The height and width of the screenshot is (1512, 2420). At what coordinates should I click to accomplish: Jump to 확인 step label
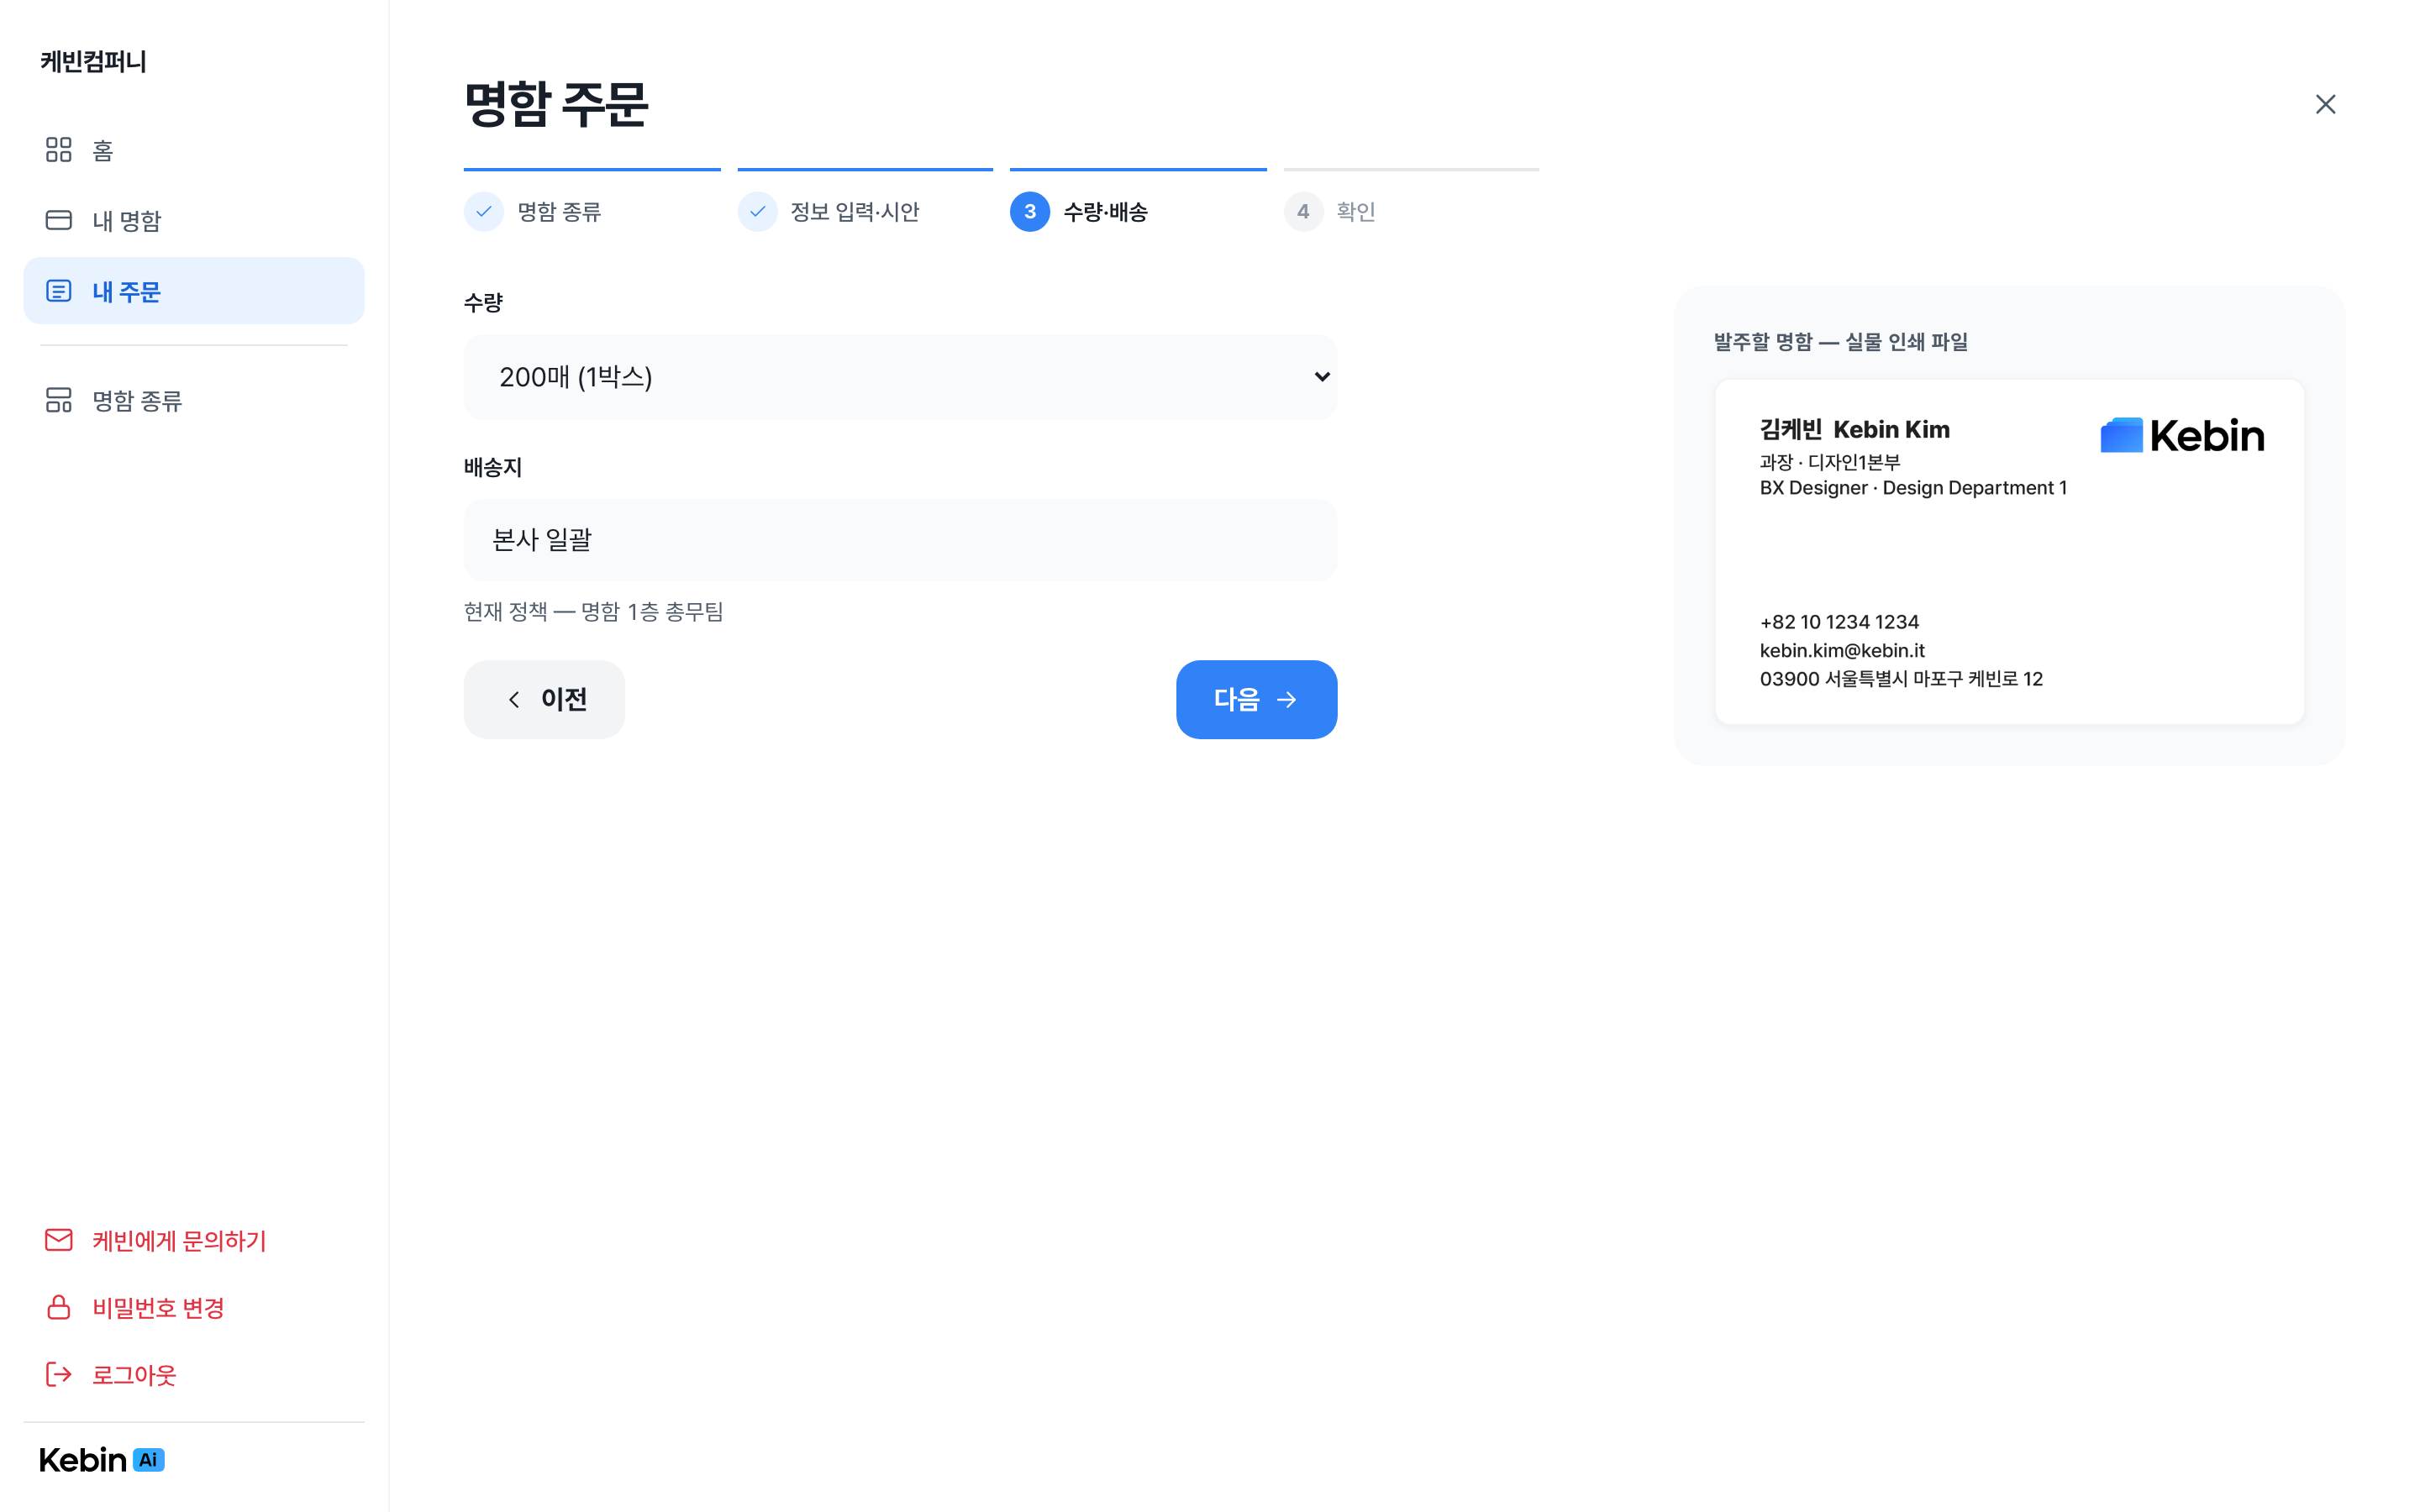1356,212
